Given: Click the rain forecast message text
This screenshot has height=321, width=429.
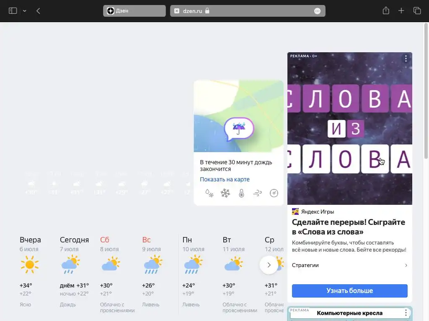Looking at the screenshot, I should [236, 166].
